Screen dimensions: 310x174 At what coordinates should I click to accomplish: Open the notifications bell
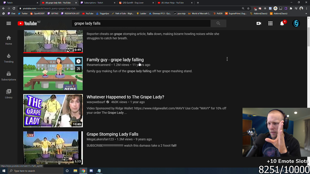pos(282,23)
